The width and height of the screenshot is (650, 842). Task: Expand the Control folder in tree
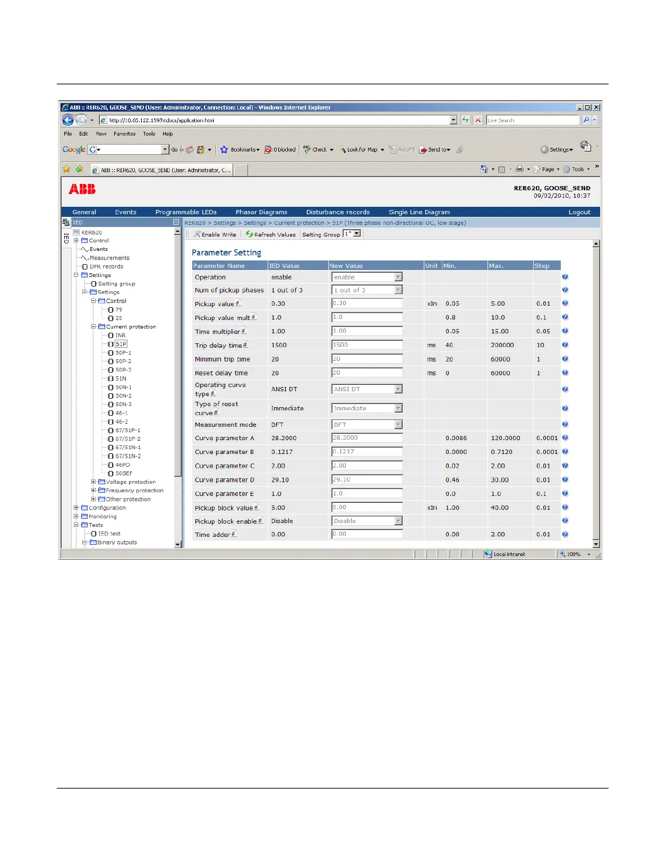pyautogui.click(x=76, y=240)
